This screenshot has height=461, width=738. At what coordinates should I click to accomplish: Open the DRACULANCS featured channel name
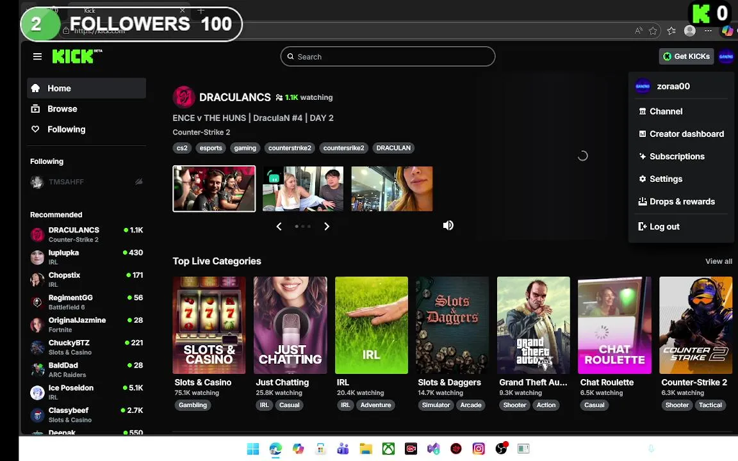[x=235, y=97]
